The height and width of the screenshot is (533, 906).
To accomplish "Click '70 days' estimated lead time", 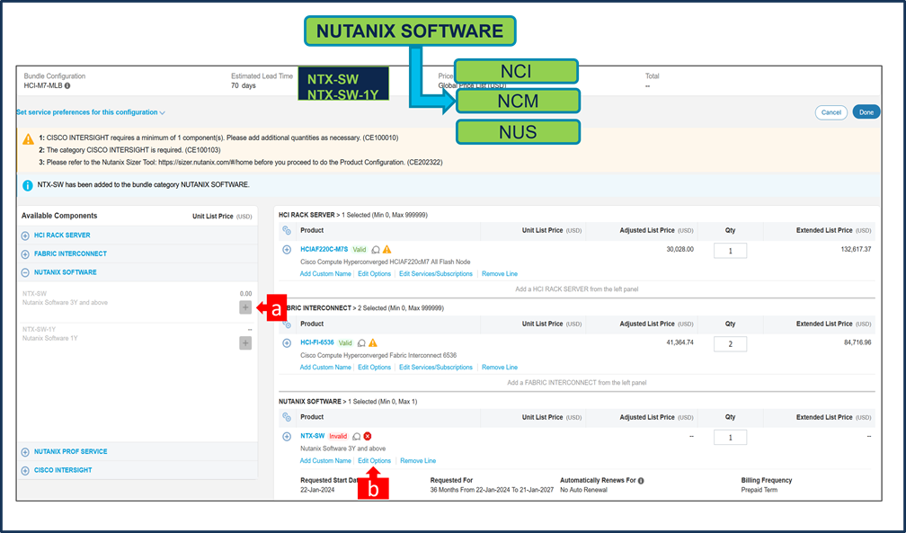I will coord(244,85).
